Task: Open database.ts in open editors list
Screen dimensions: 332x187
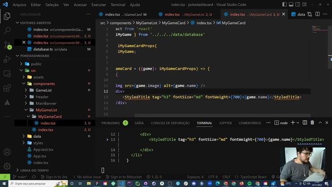Action: click(x=54, y=49)
